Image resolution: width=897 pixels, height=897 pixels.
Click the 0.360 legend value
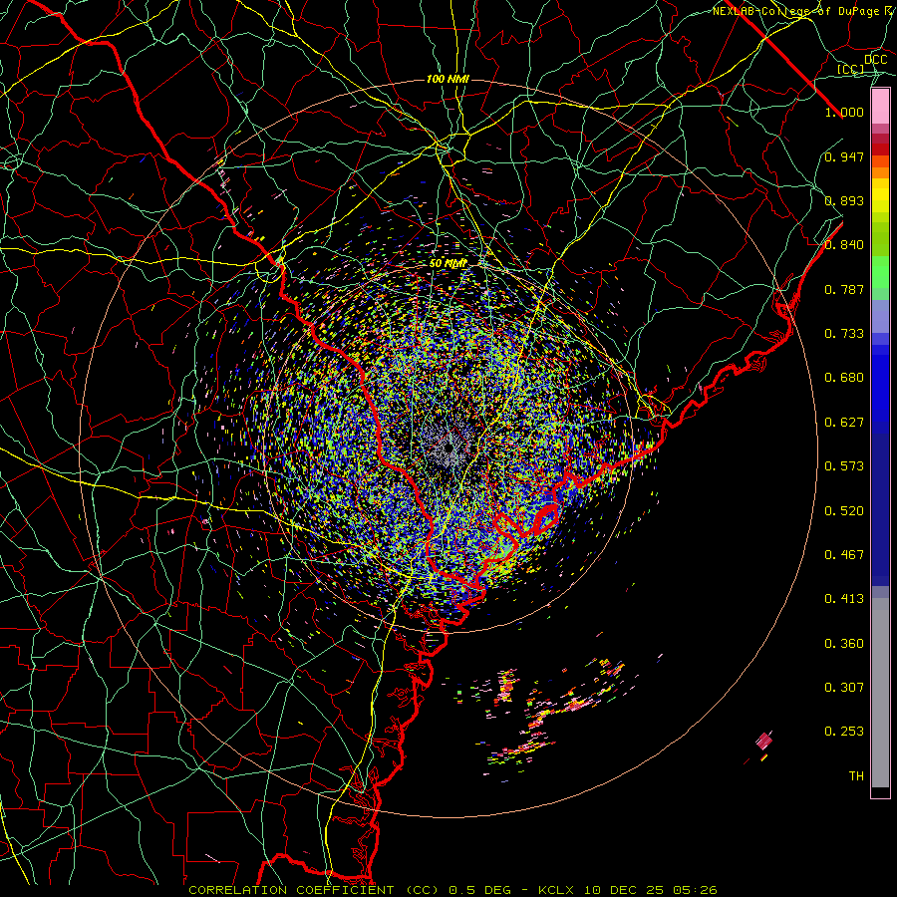coord(844,644)
